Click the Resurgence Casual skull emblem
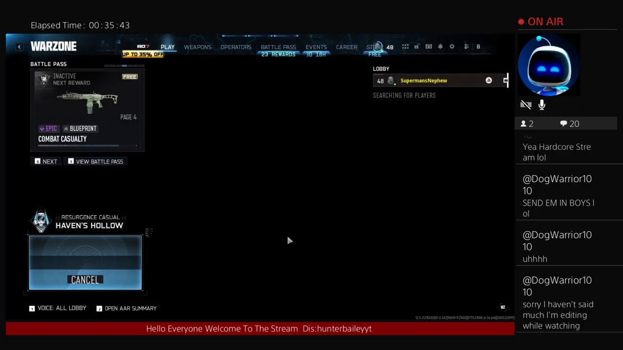The height and width of the screenshot is (350, 623). (41, 222)
